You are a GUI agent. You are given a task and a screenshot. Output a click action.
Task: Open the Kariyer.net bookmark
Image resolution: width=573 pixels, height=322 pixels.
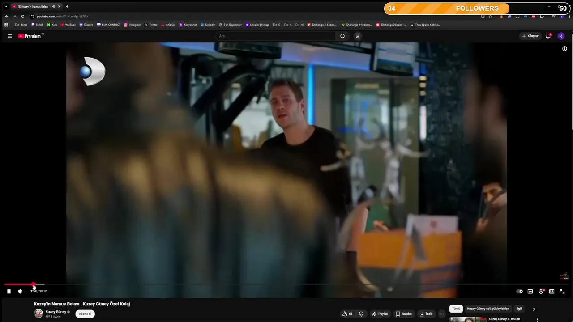tap(188, 25)
